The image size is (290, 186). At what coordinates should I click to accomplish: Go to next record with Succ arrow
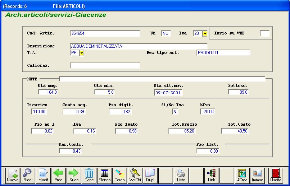(74, 176)
